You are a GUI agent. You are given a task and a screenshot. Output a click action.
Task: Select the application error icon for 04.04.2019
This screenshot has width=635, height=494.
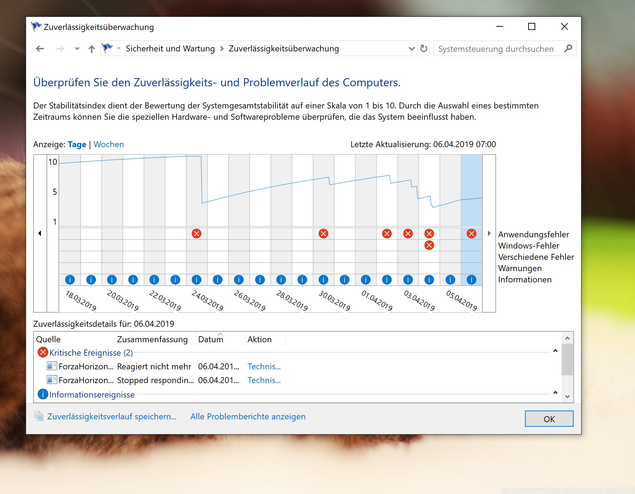pos(429,233)
